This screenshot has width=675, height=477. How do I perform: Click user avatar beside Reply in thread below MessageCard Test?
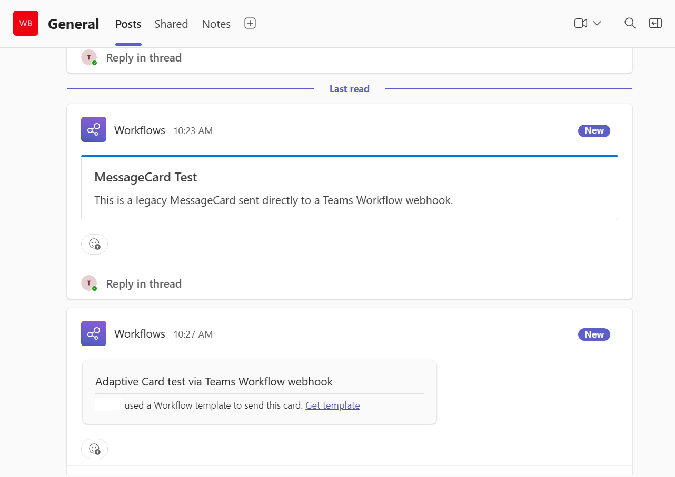[x=89, y=283]
